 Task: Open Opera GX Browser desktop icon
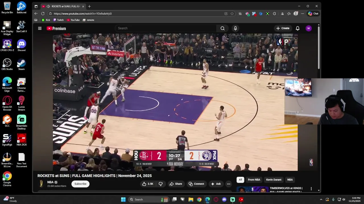pyautogui.click(x=7, y=103)
